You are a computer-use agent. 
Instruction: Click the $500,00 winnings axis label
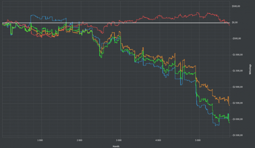click(x=236, y=6)
